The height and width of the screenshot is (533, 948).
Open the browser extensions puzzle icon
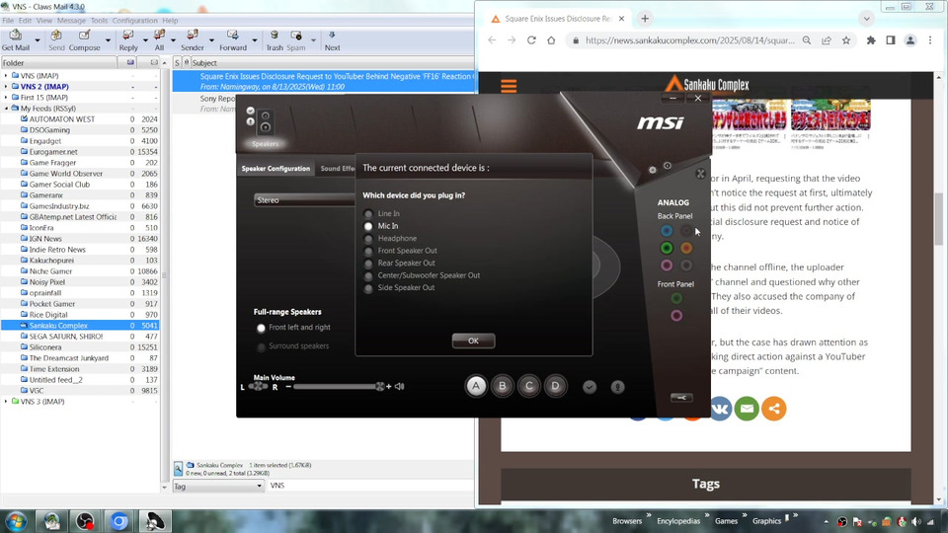pyautogui.click(x=871, y=40)
